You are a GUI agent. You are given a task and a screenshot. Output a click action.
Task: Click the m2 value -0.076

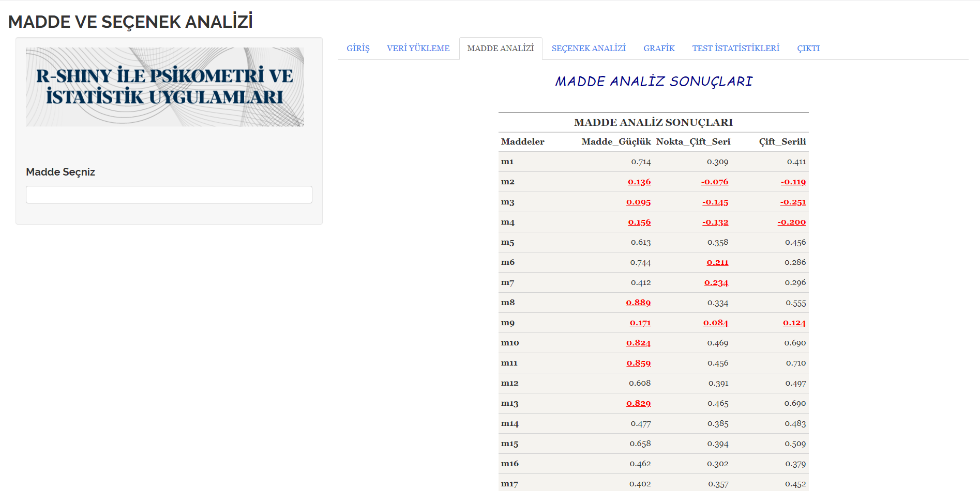[x=715, y=182]
